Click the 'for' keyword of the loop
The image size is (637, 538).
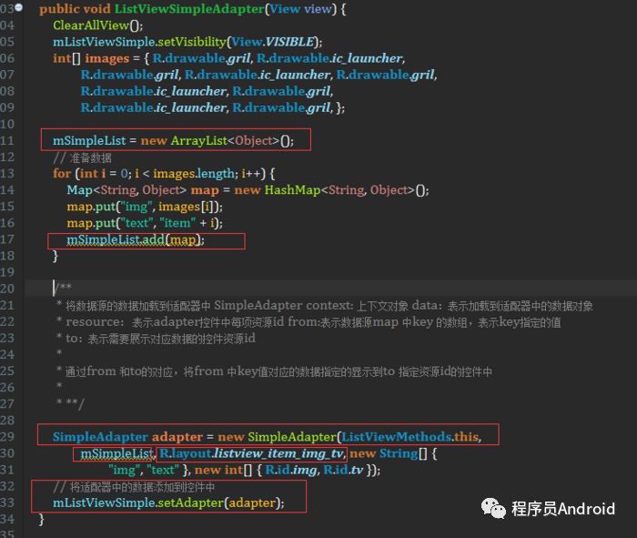[x=62, y=174]
